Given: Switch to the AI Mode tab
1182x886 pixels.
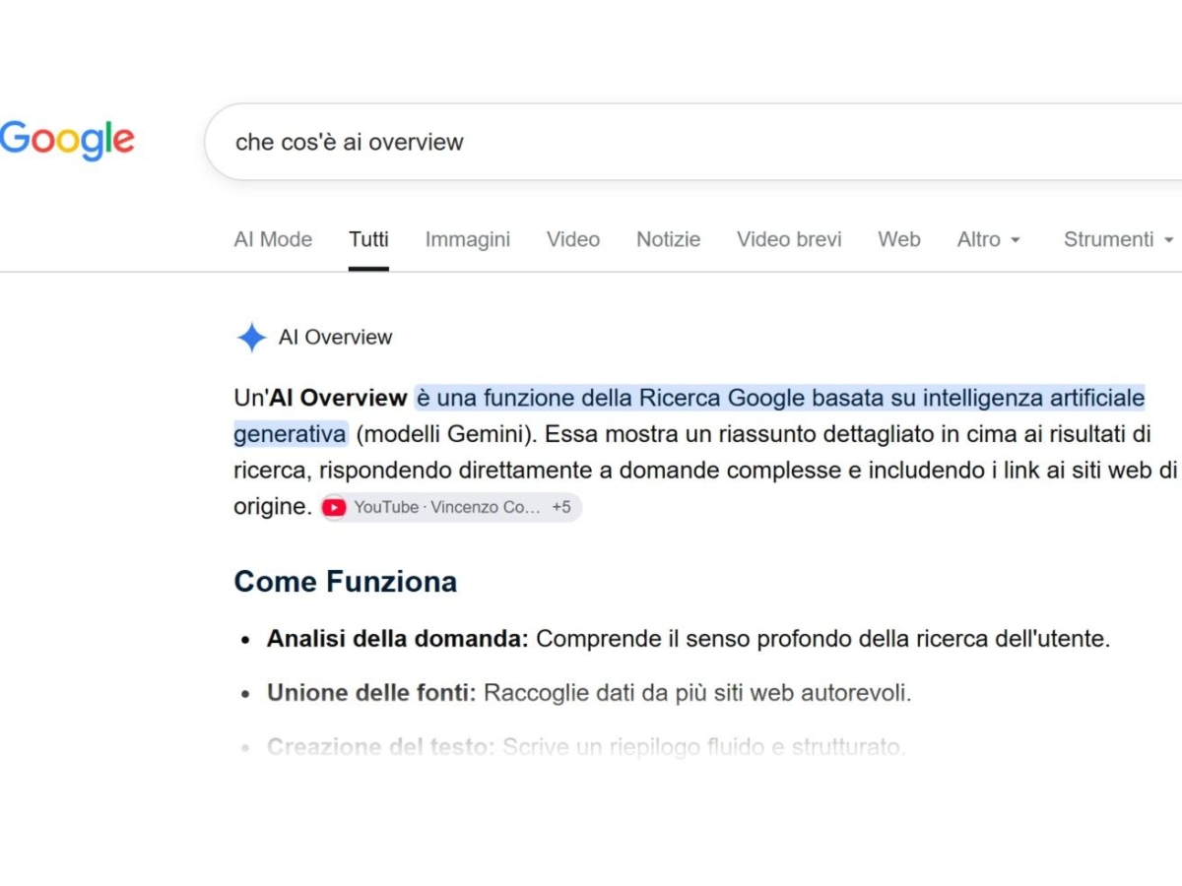Looking at the screenshot, I should point(273,239).
